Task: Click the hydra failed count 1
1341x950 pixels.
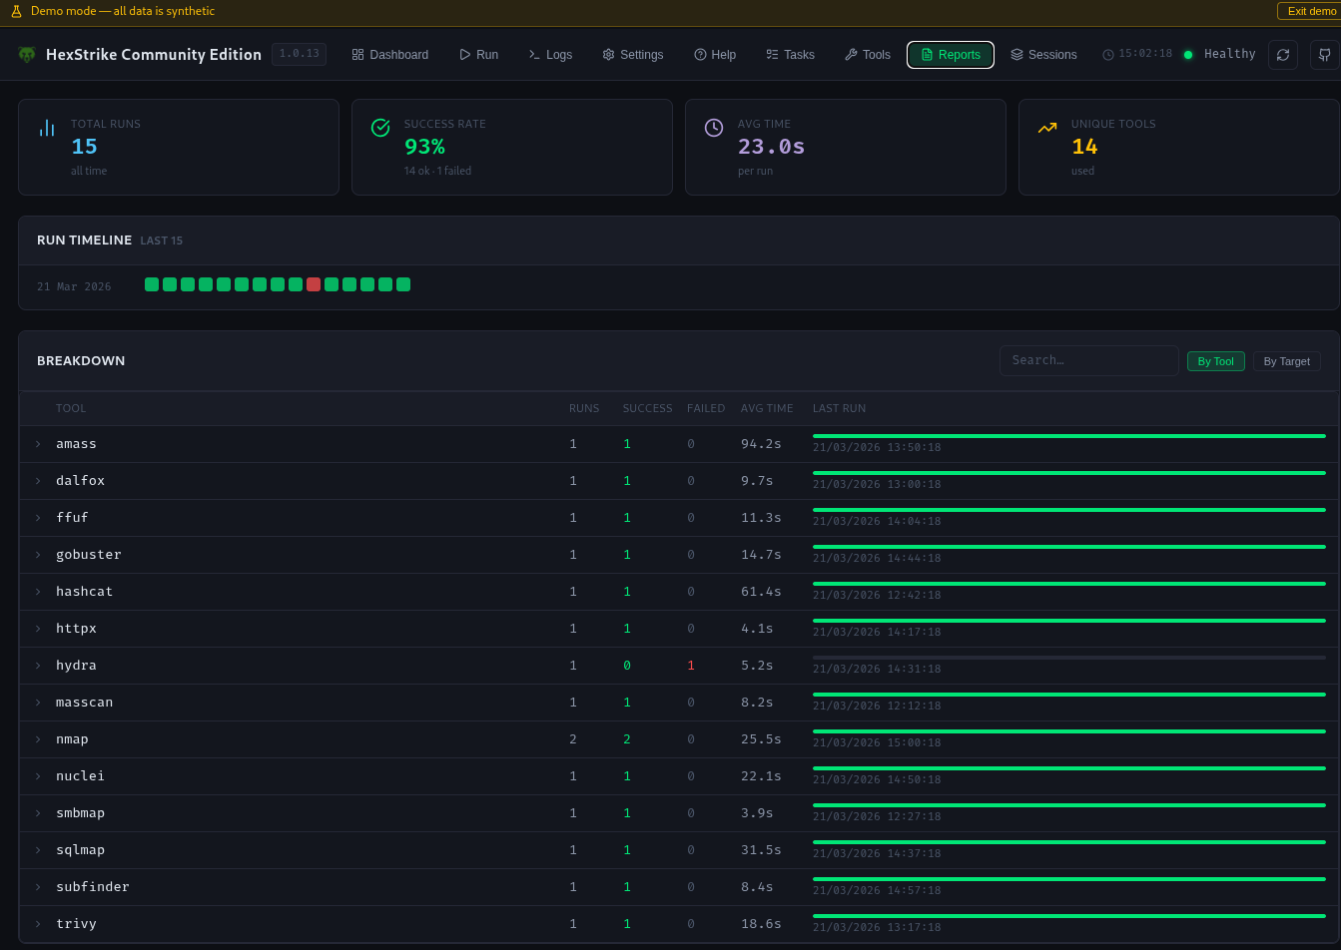Action: click(691, 666)
